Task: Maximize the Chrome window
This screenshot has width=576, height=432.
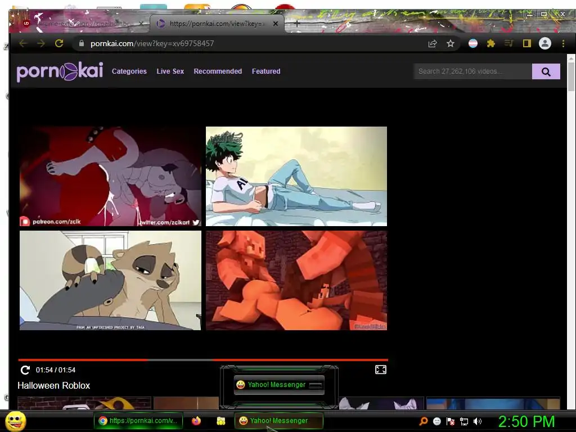Action: pyautogui.click(x=544, y=14)
